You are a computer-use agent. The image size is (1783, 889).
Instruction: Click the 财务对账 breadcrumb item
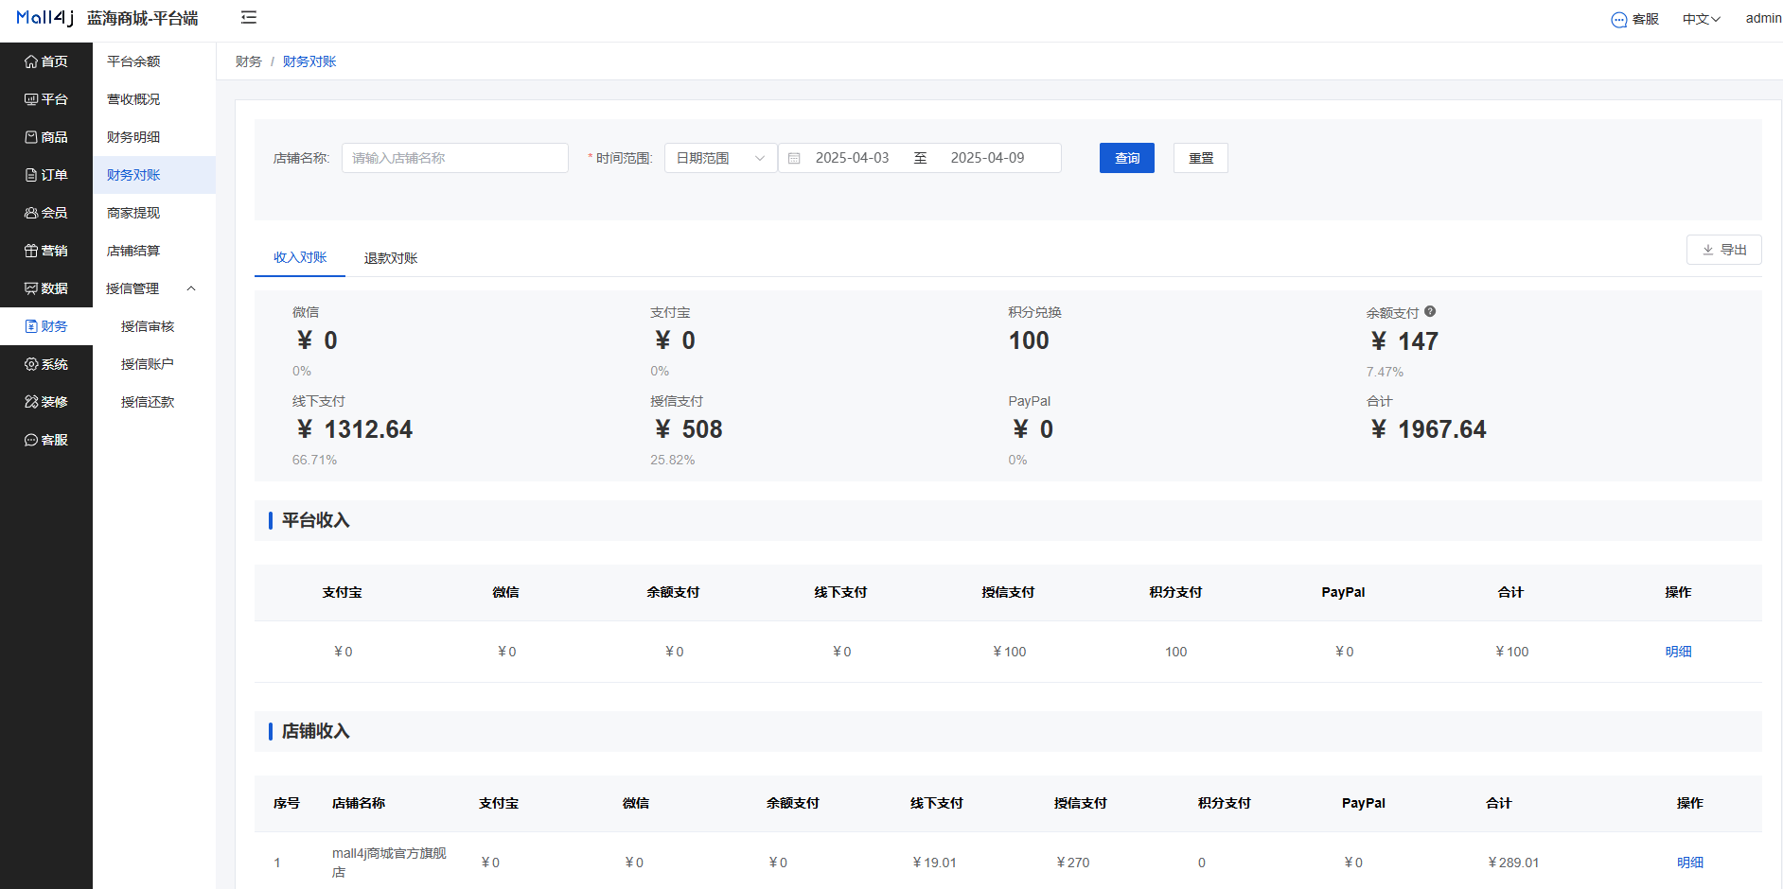309,61
